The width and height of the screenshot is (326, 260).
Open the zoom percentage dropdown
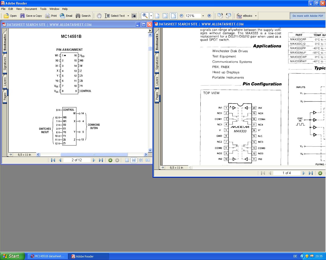tap(203, 16)
